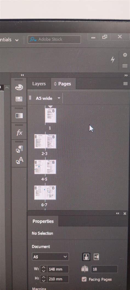Adjust the height stepper arrows
This screenshot has width=130, height=290.
(43, 279)
